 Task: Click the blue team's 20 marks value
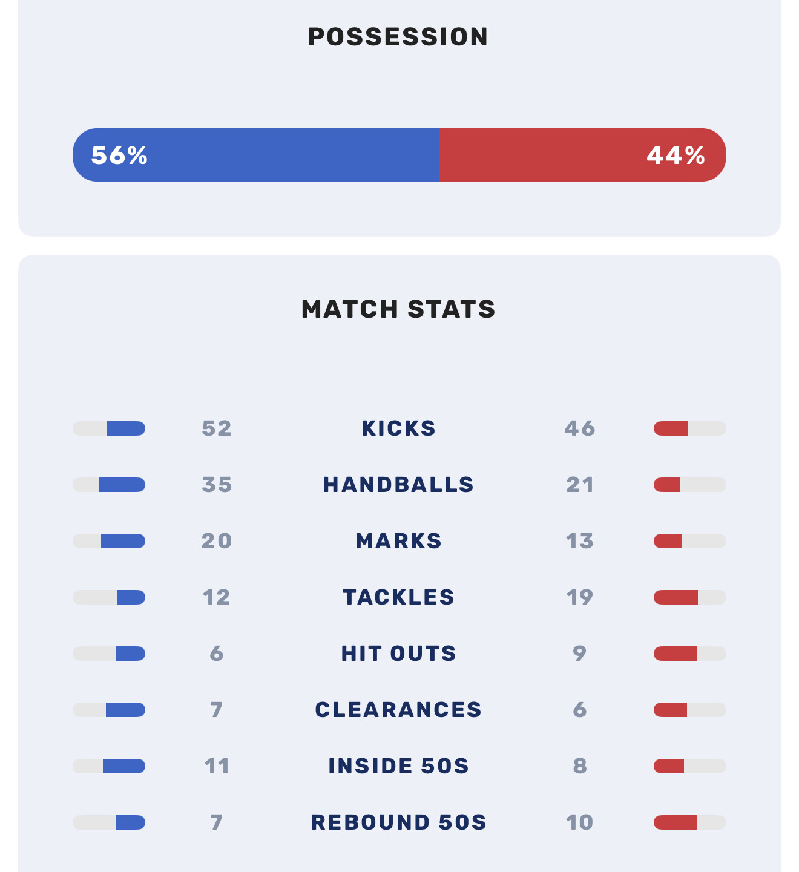coord(217,541)
